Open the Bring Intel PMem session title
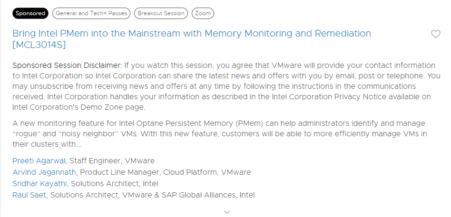451x217 pixels. (191, 34)
